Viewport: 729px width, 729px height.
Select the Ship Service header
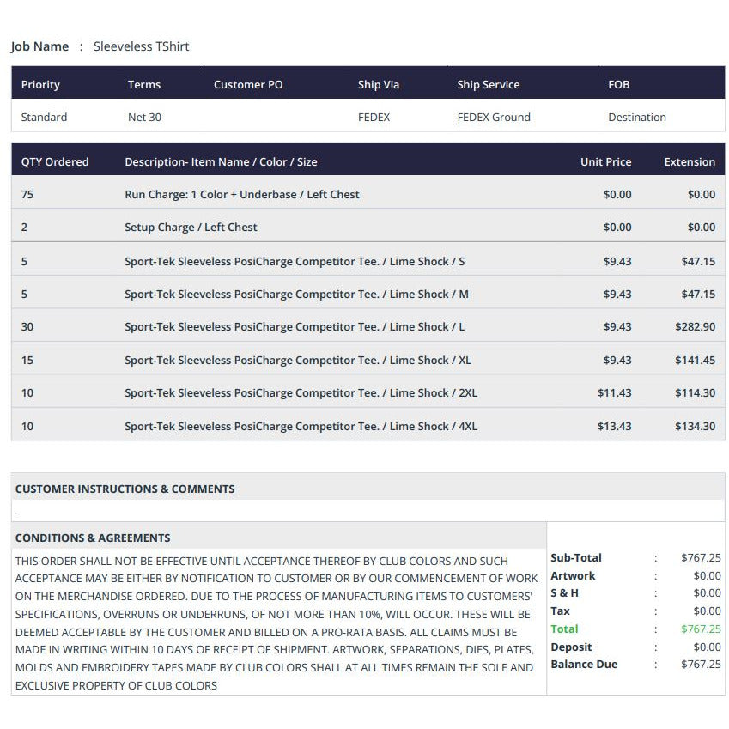(489, 85)
